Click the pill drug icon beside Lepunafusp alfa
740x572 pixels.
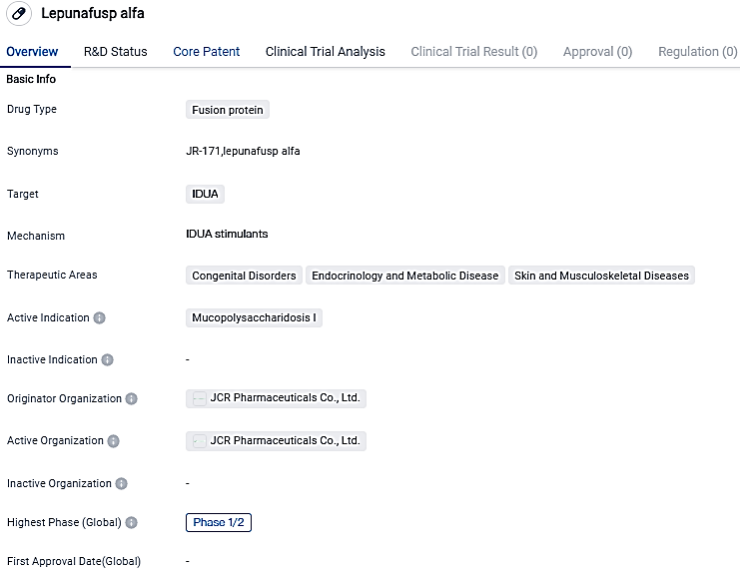tap(19, 14)
